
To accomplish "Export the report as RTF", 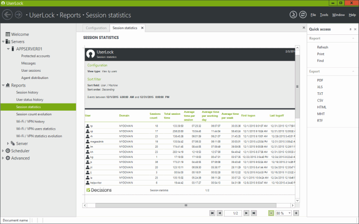I will 320,120.
